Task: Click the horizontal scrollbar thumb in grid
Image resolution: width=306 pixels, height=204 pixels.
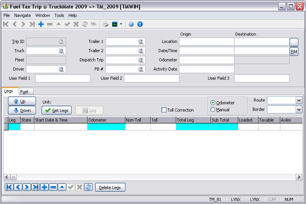Action: 13,177
